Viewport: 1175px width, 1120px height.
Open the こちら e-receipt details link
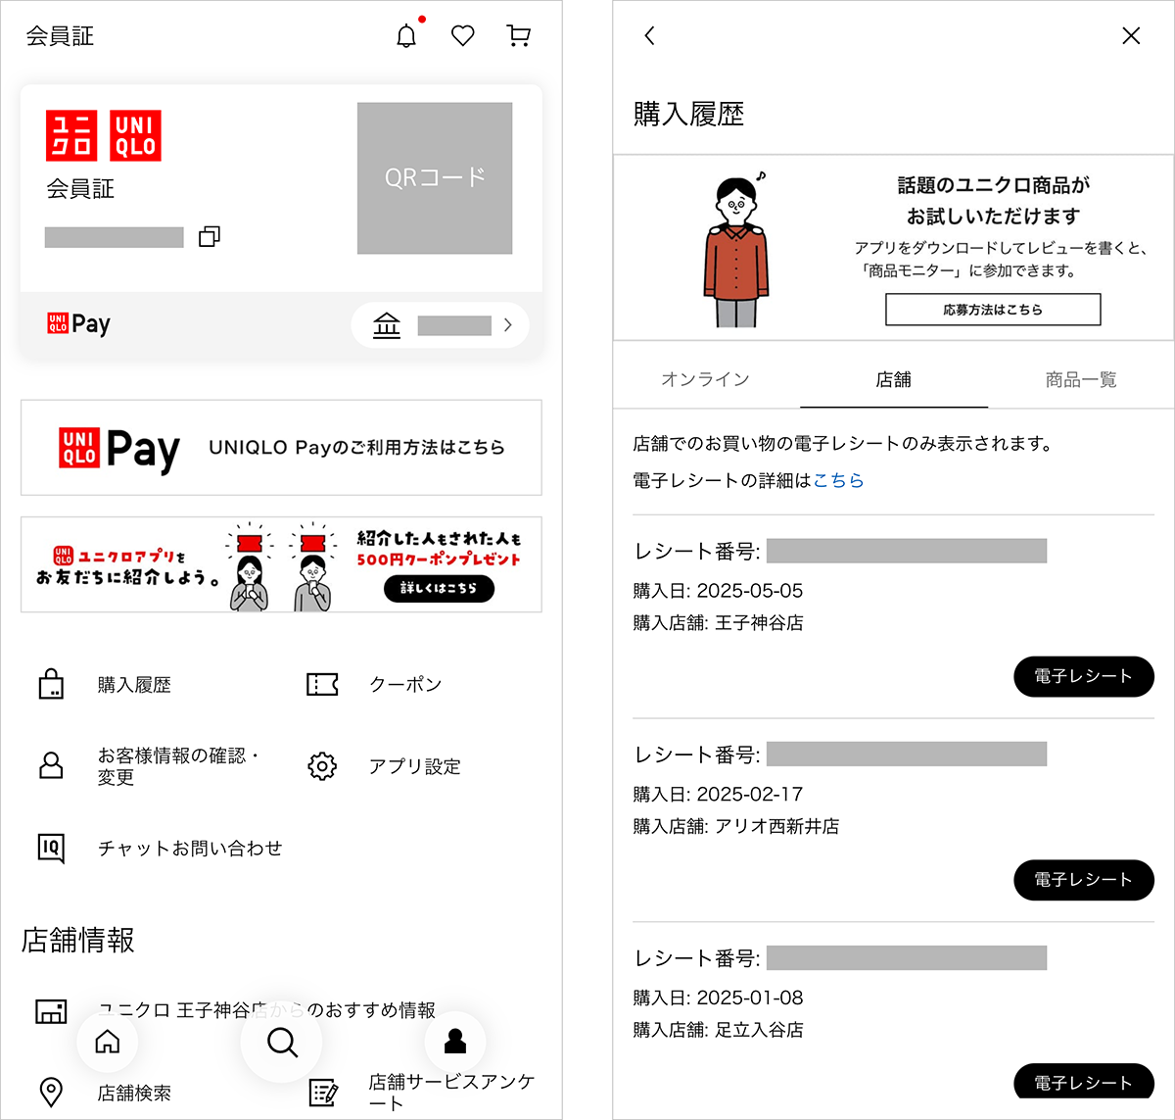coord(838,480)
